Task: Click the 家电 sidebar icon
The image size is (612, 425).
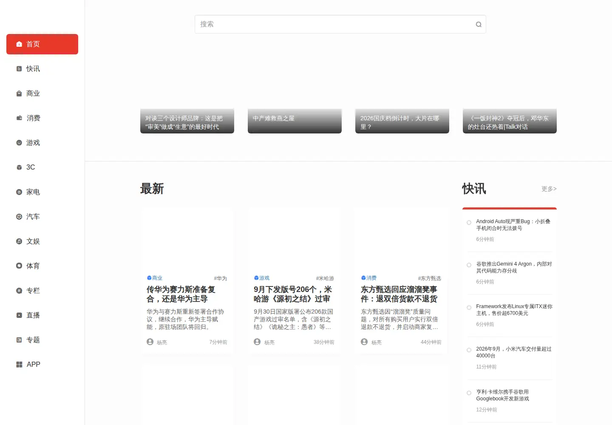Action: coord(19,192)
